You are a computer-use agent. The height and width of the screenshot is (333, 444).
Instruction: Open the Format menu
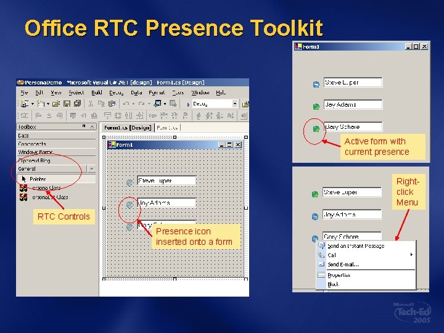[157, 92]
